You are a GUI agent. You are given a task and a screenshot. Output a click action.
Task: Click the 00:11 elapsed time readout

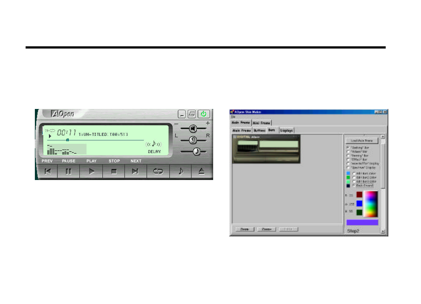[x=66, y=133]
